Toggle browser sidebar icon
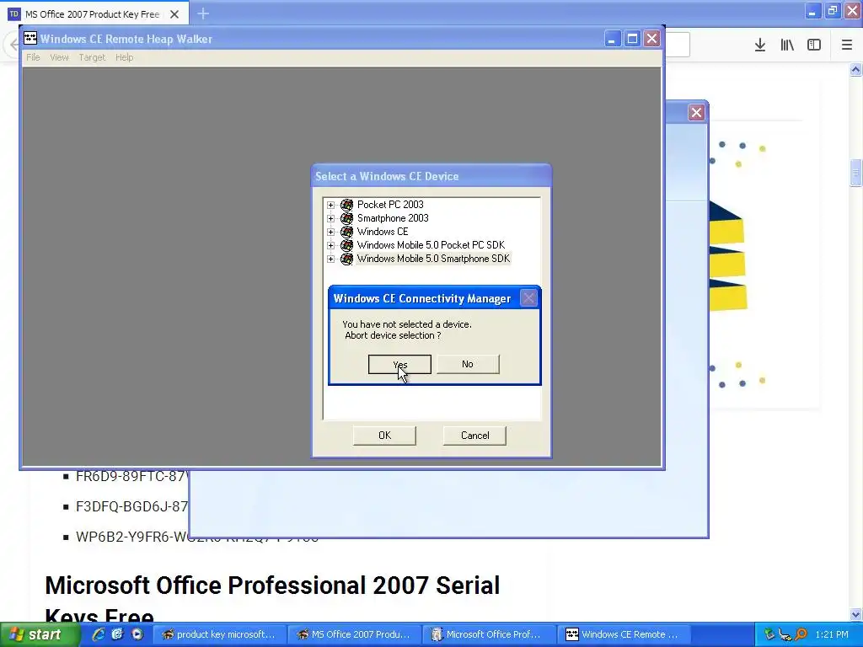The image size is (863, 647). click(814, 45)
